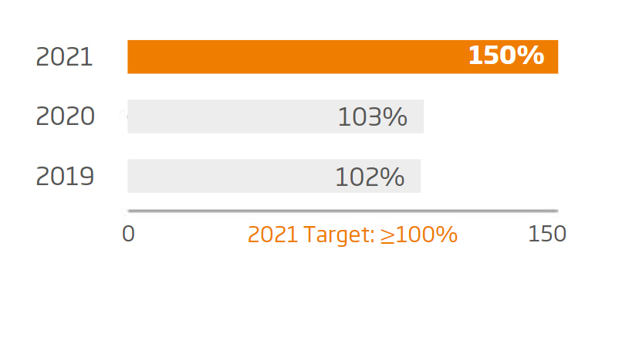Click the 150 axis tick label

click(x=547, y=234)
